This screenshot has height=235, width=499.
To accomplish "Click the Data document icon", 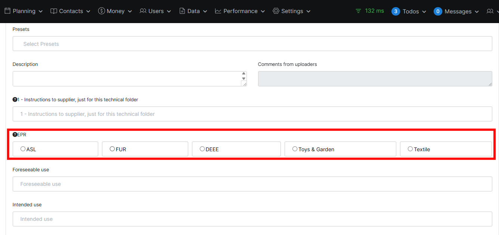I will click(182, 11).
